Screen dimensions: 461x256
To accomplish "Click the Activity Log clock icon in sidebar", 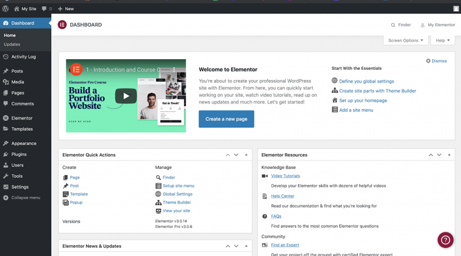I will coord(6,56).
